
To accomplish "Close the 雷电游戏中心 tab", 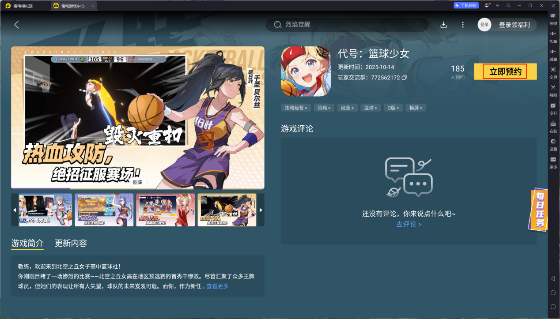I will [x=92, y=6].
